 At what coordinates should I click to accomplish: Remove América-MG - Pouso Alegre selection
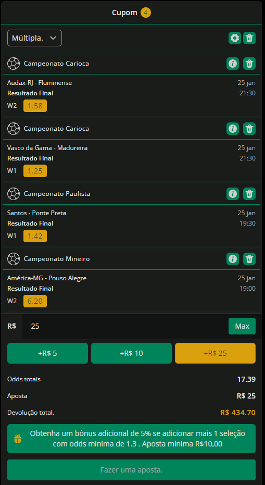point(249,258)
